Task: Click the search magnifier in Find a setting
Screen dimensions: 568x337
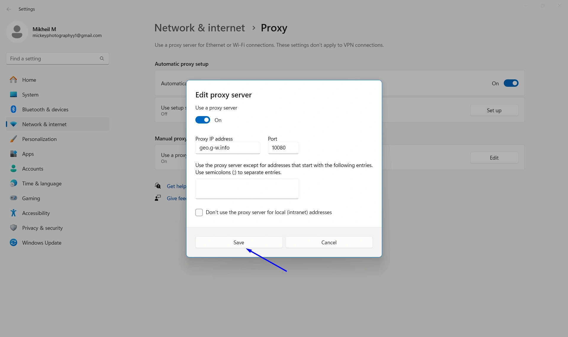Action: coord(102,58)
